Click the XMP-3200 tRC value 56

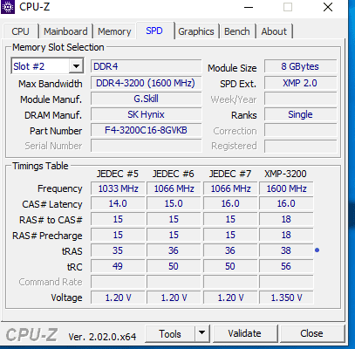[x=286, y=266]
